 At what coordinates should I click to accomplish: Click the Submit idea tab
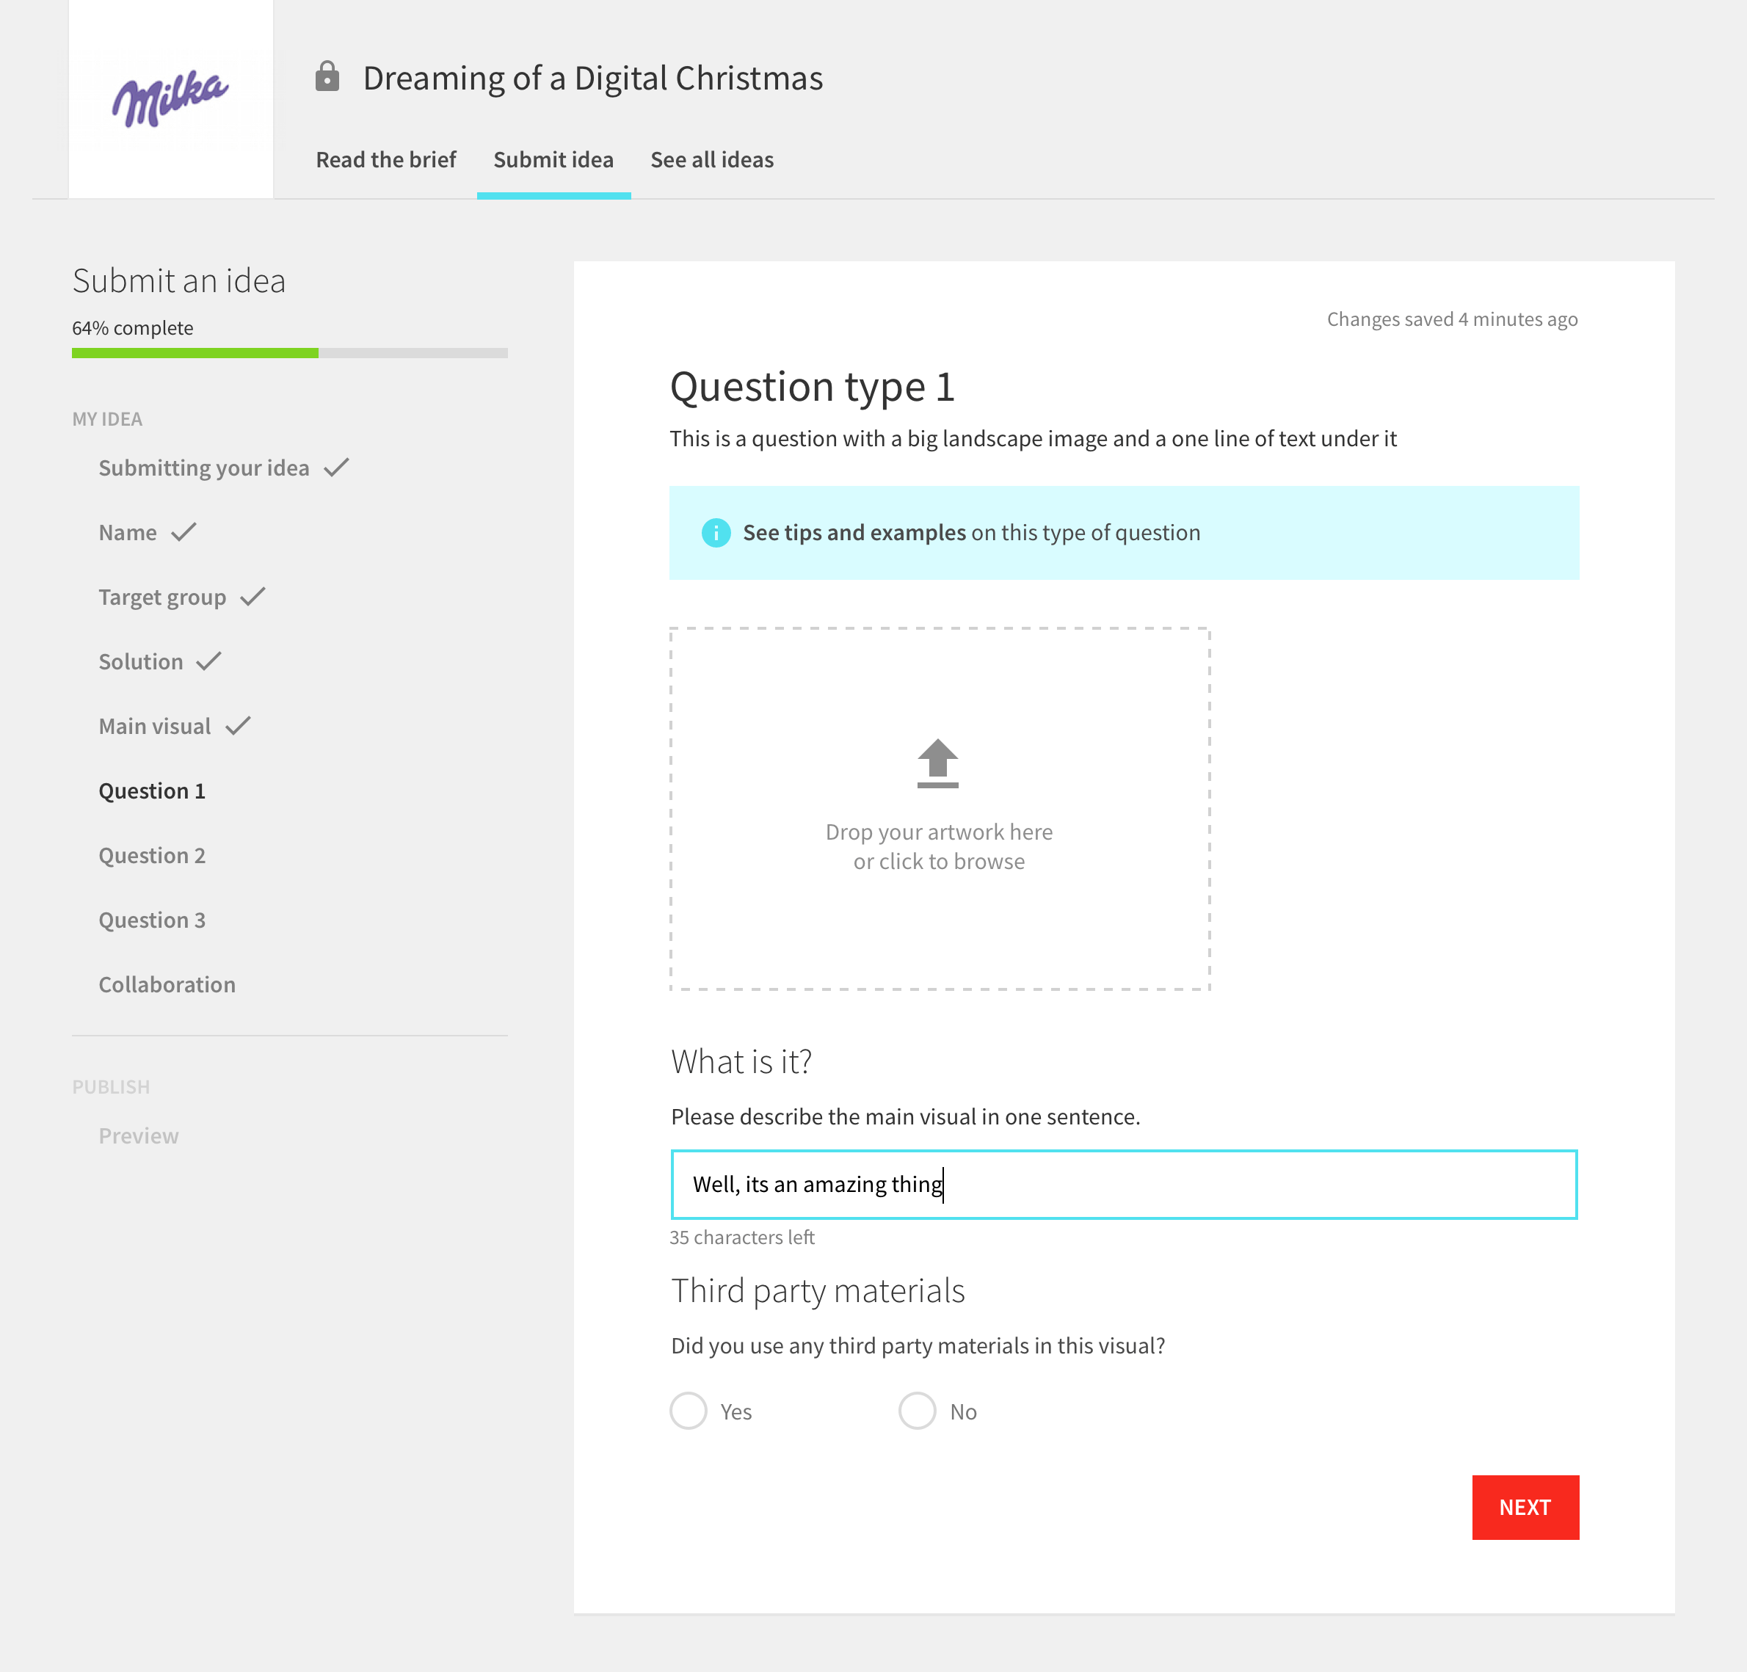[x=553, y=161]
